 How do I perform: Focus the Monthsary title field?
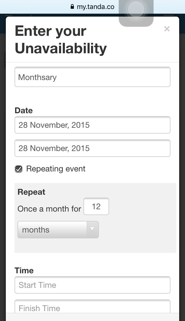(92, 77)
